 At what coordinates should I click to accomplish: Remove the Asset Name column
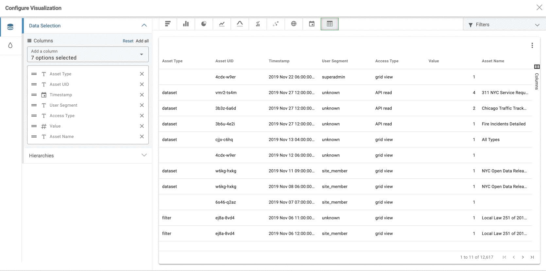[142, 137]
